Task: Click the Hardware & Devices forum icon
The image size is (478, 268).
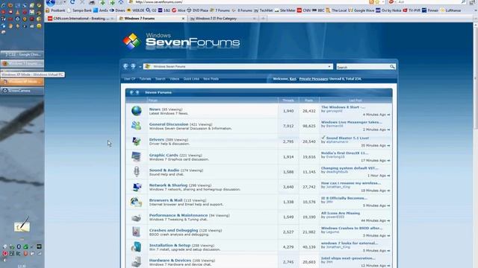Action: (136, 261)
